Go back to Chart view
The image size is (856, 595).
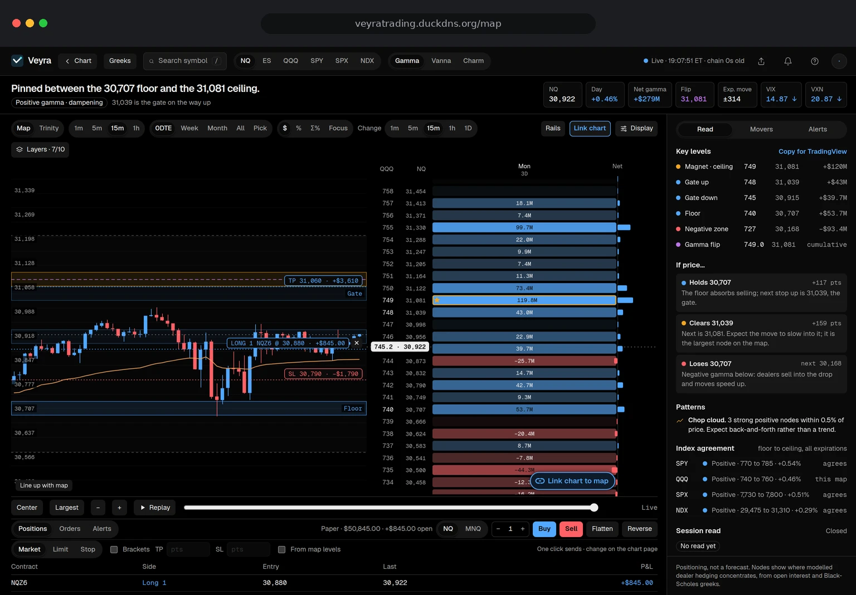pyautogui.click(x=78, y=61)
